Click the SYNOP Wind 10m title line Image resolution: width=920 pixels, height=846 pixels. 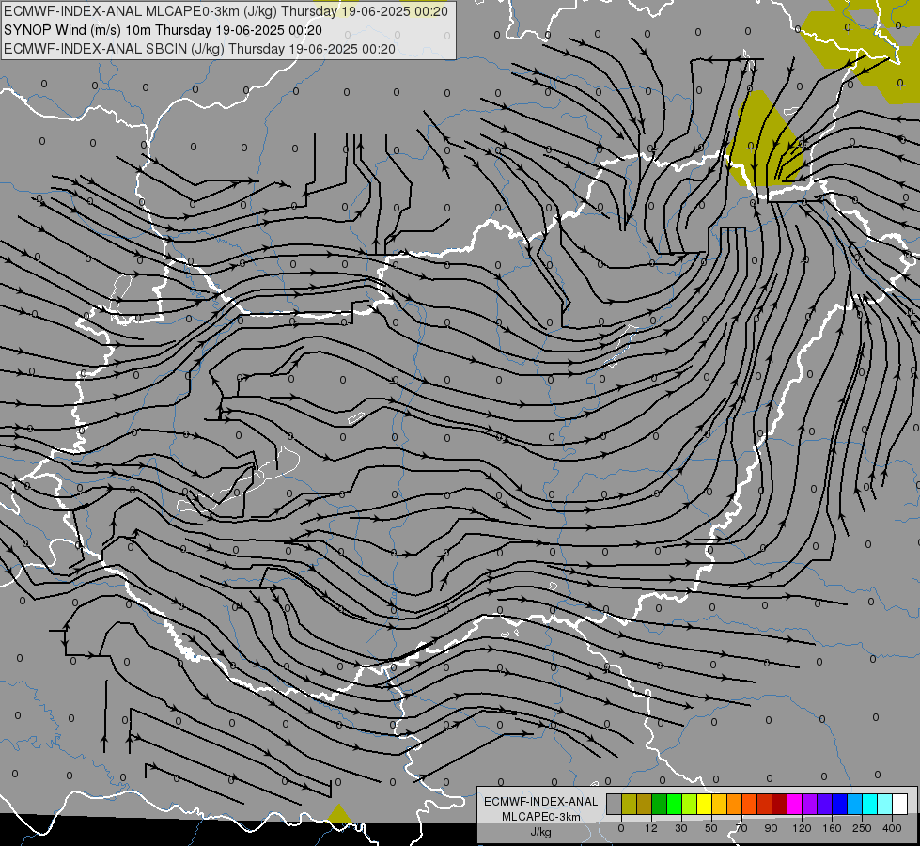(x=164, y=30)
